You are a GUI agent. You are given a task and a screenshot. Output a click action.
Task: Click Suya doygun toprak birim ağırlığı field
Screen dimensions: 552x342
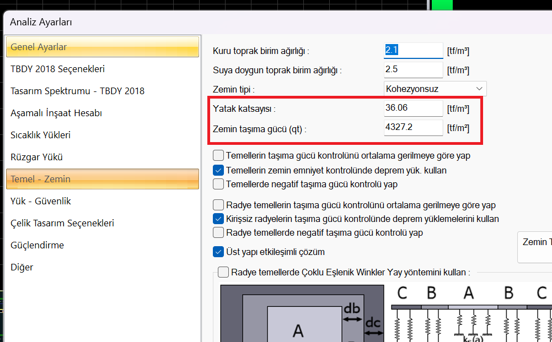click(413, 70)
